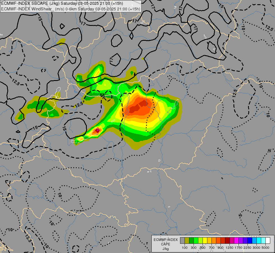This screenshot has height=253, width=275.
Task: Click the SBCAPE title line at top
Action: point(62,3)
